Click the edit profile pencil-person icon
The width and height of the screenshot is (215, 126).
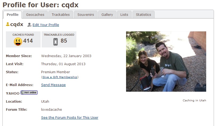pyautogui.click(x=29, y=25)
